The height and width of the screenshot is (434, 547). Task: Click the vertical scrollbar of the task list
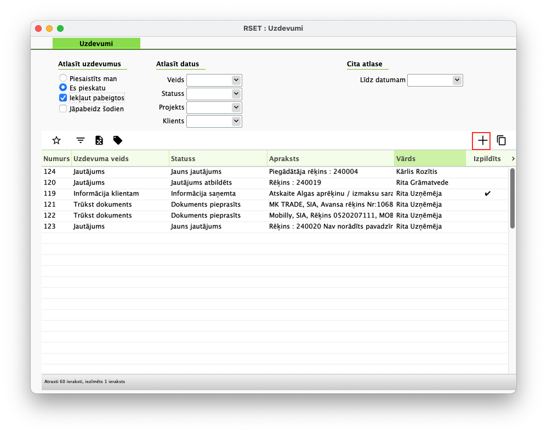click(x=512, y=198)
